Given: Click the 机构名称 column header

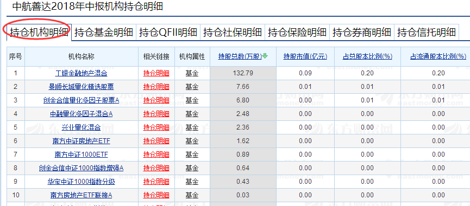Looking at the screenshot, I should click(x=81, y=56).
